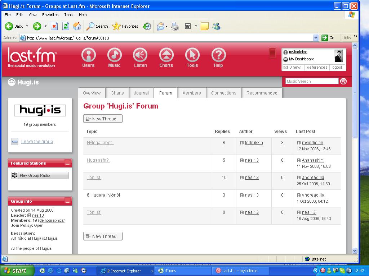Collapse the Featured Stations panel
This screenshot has width=369, height=276.
(67, 163)
